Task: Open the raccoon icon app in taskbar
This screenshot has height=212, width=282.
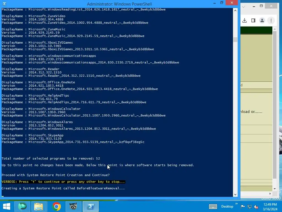Action: coord(73,206)
